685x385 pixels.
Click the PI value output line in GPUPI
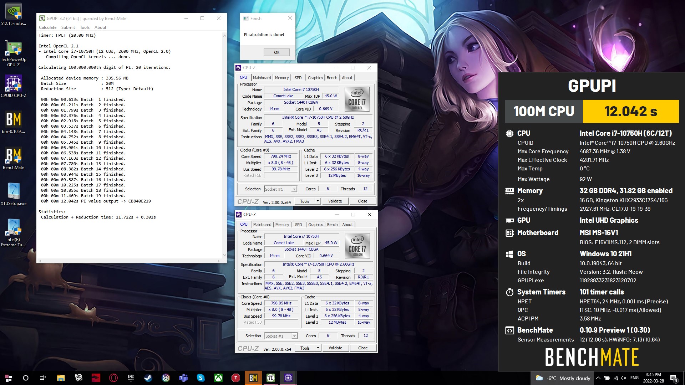[96, 201]
